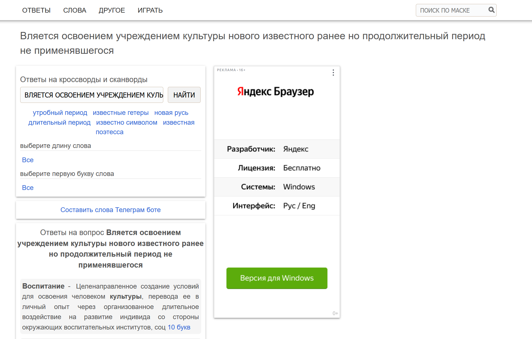Open the advertisement options three-dot menu
The image size is (532, 339).
click(333, 73)
